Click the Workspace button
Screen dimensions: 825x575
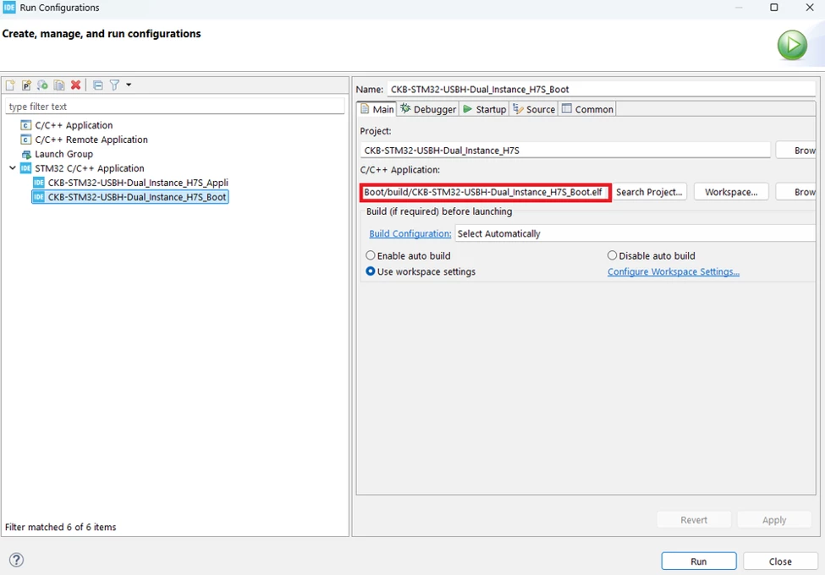[731, 192]
